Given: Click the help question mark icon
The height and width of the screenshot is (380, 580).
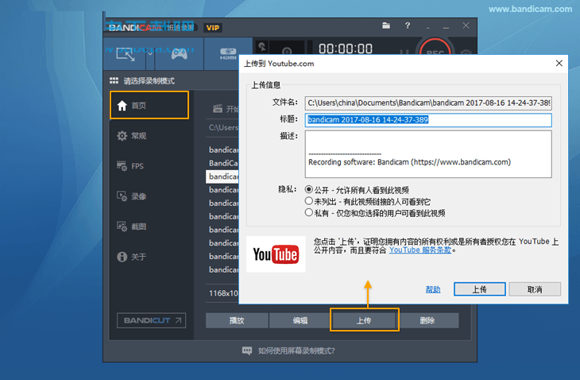Looking at the screenshot, I should point(408,25).
